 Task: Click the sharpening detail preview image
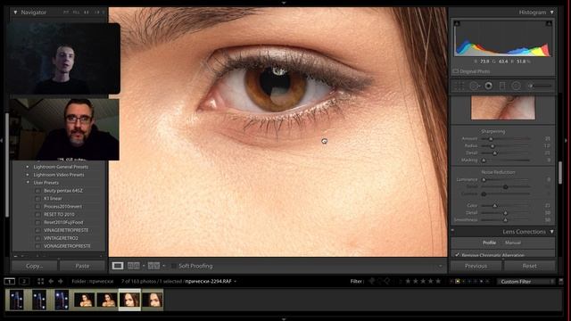click(503, 108)
